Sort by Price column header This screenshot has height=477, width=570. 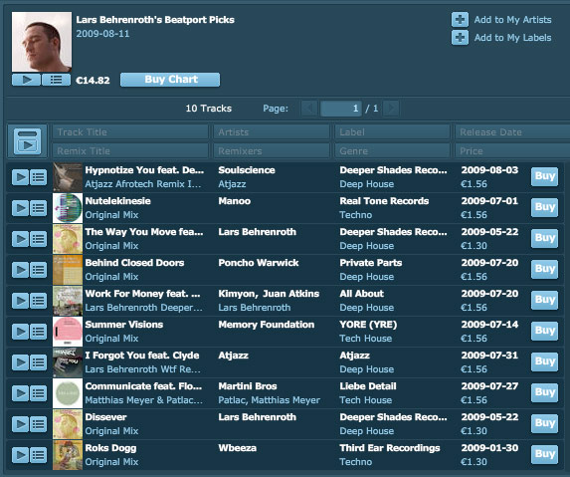pyautogui.click(x=512, y=150)
